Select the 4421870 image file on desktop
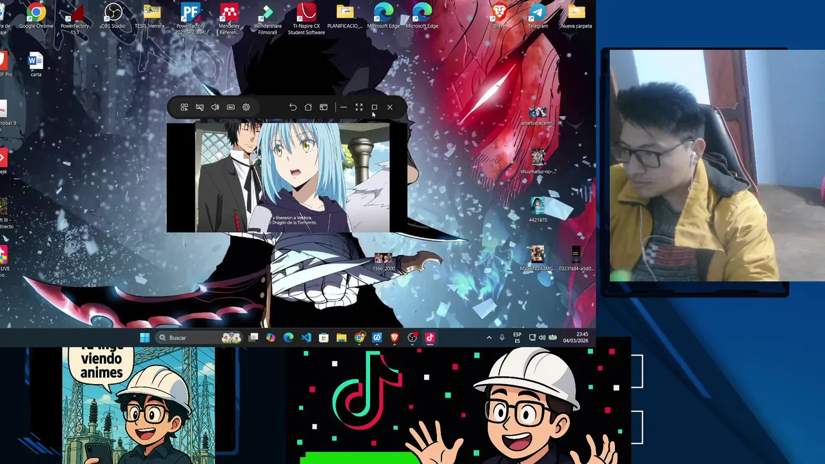 [538, 210]
